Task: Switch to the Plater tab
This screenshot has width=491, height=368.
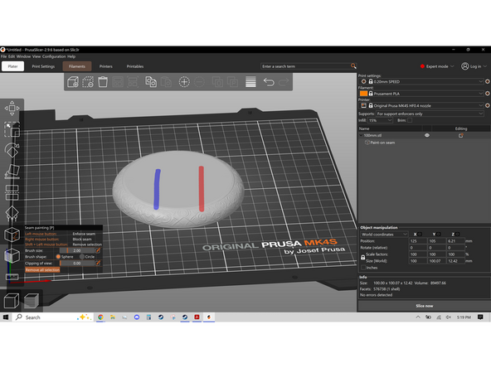Action: (12, 66)
